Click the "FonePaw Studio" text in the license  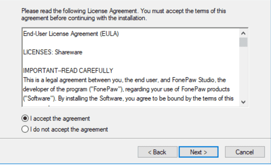tap(193, 80)
